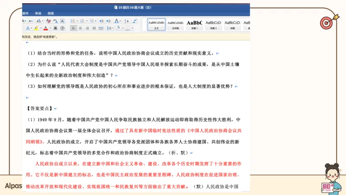This screenshot has width=346, height=195.
Task: Click the update notice "检查更新" message
Action: [40, 37]
